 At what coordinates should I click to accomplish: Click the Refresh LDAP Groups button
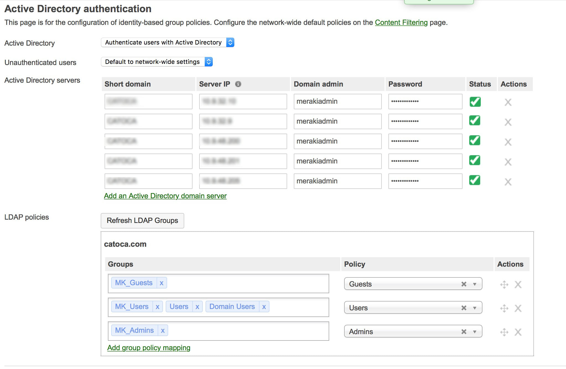pyautogui.click(x=142, y=220)
